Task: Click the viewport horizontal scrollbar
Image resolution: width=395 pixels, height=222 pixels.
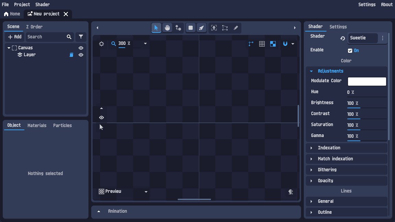Action: [194, 199]
